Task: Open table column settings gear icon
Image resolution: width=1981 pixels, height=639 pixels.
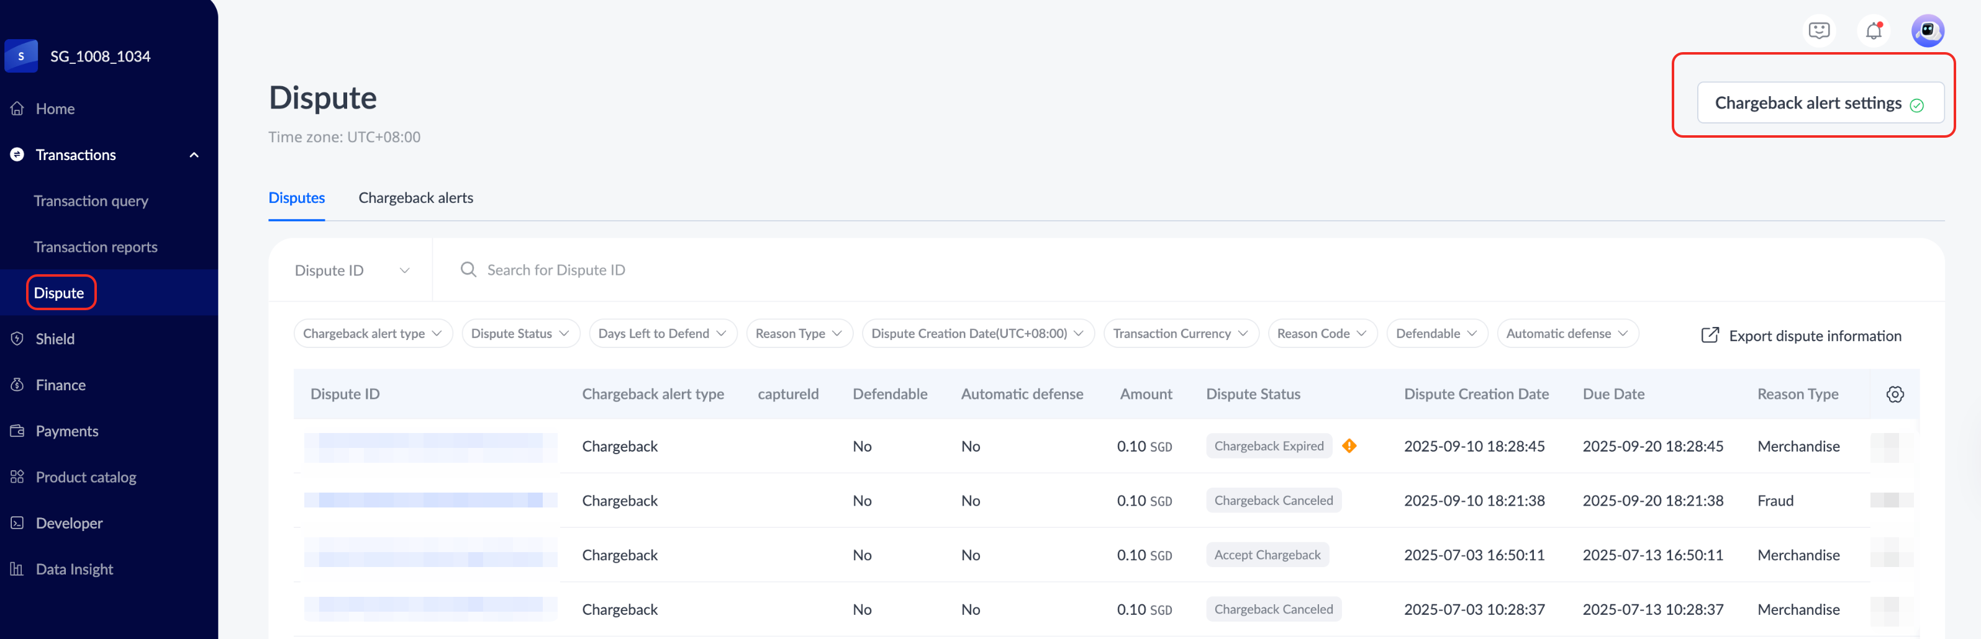Action: pos(1895,394)
